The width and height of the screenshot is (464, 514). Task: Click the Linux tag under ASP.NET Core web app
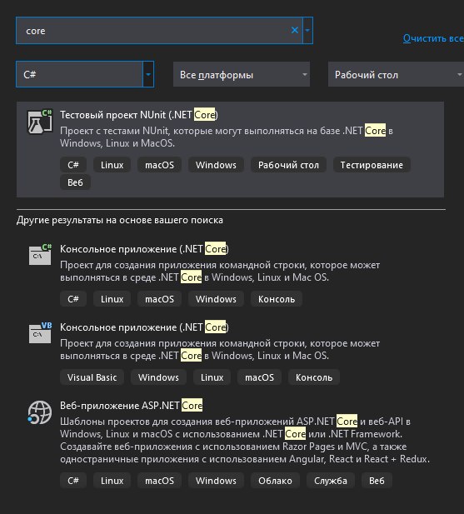tap(112, 481)
